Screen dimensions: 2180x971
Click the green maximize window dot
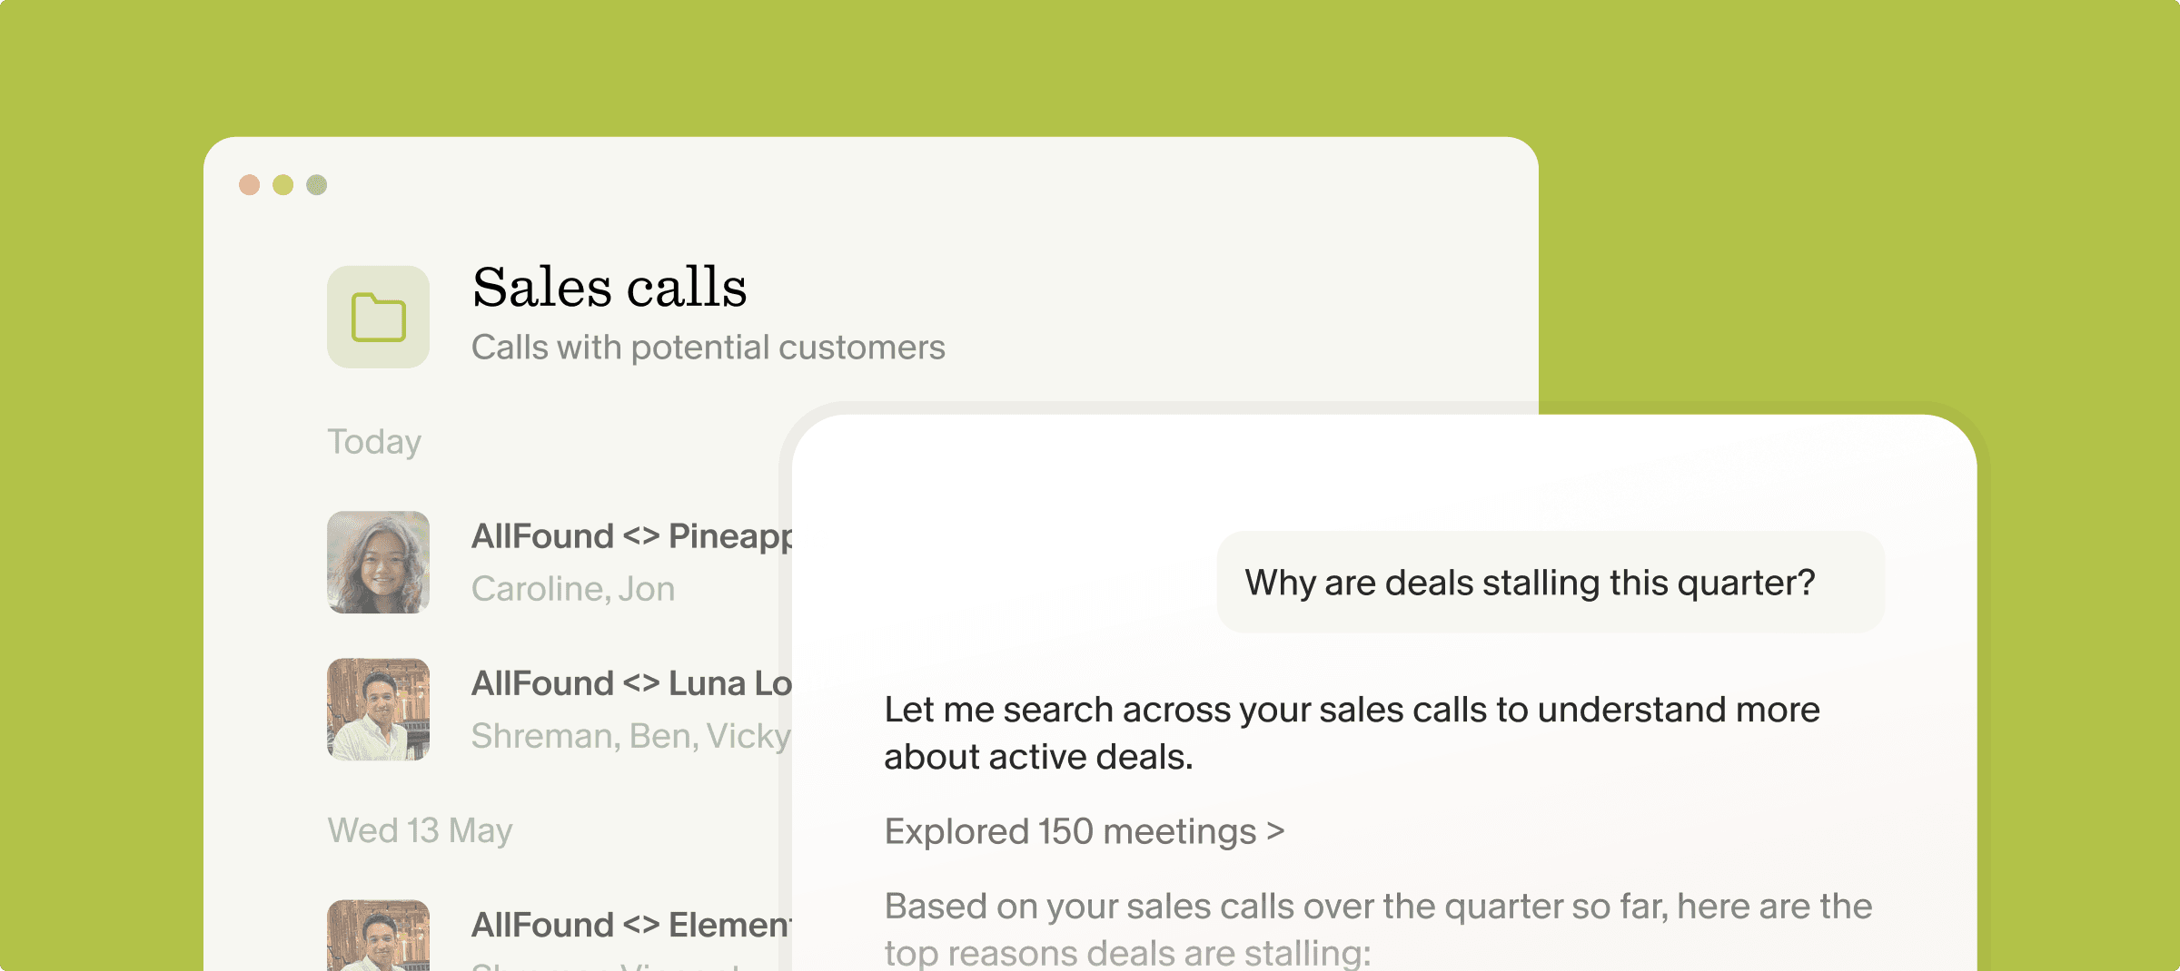point(317,185)
